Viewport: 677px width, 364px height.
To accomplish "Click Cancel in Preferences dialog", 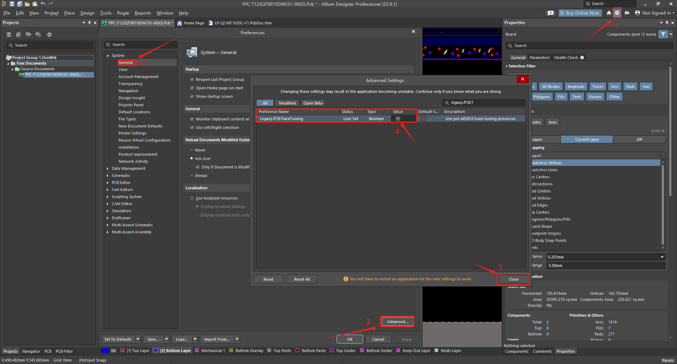I will pyautogui.click(x=378, y=339).
